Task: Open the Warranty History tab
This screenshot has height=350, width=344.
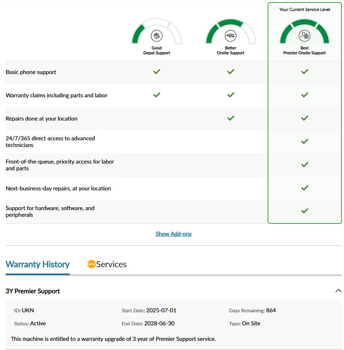Action: pyautogui.click(x=38, y=265)
